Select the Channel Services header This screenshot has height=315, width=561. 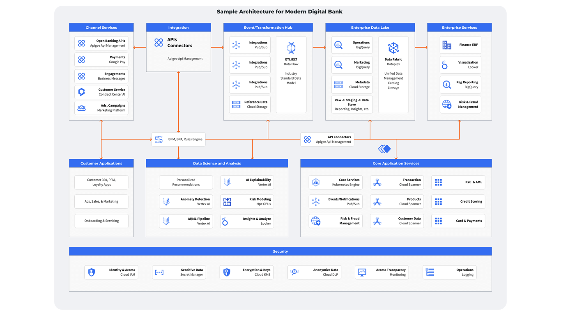101,27
